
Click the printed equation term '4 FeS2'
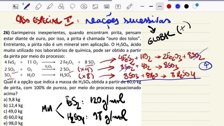coord(10,62)
